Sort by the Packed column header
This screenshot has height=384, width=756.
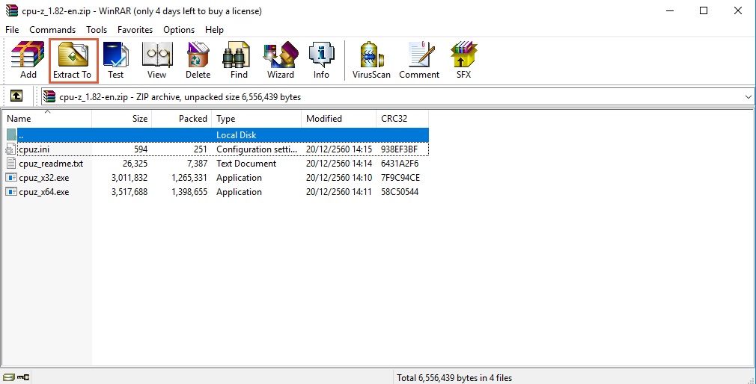(181, 118)
